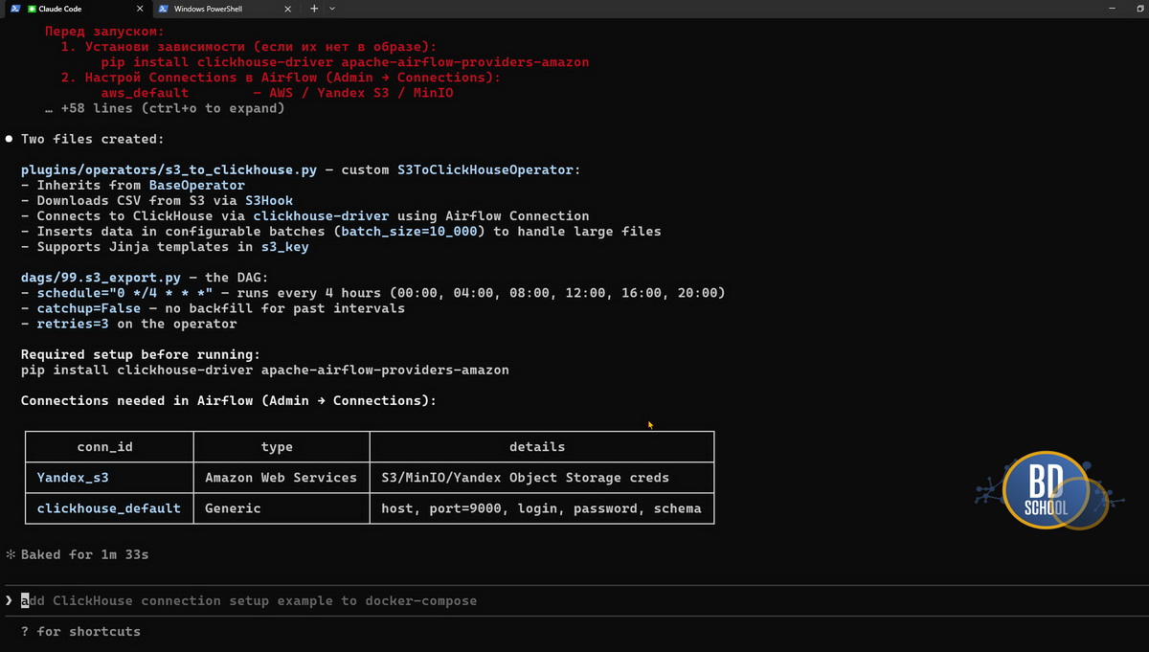Click the '? for shortcuts' hint

coord(80,632)
